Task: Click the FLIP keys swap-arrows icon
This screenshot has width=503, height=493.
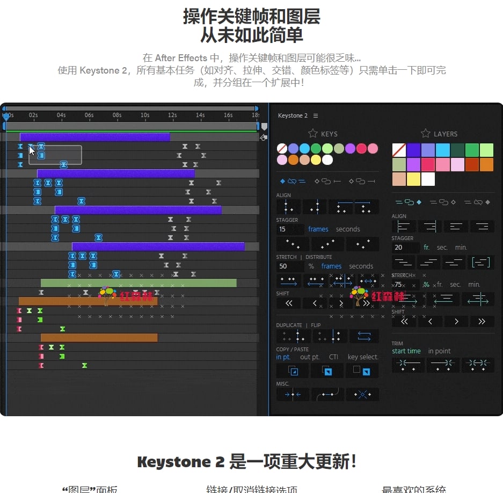Action: click(x=364, y=336)
